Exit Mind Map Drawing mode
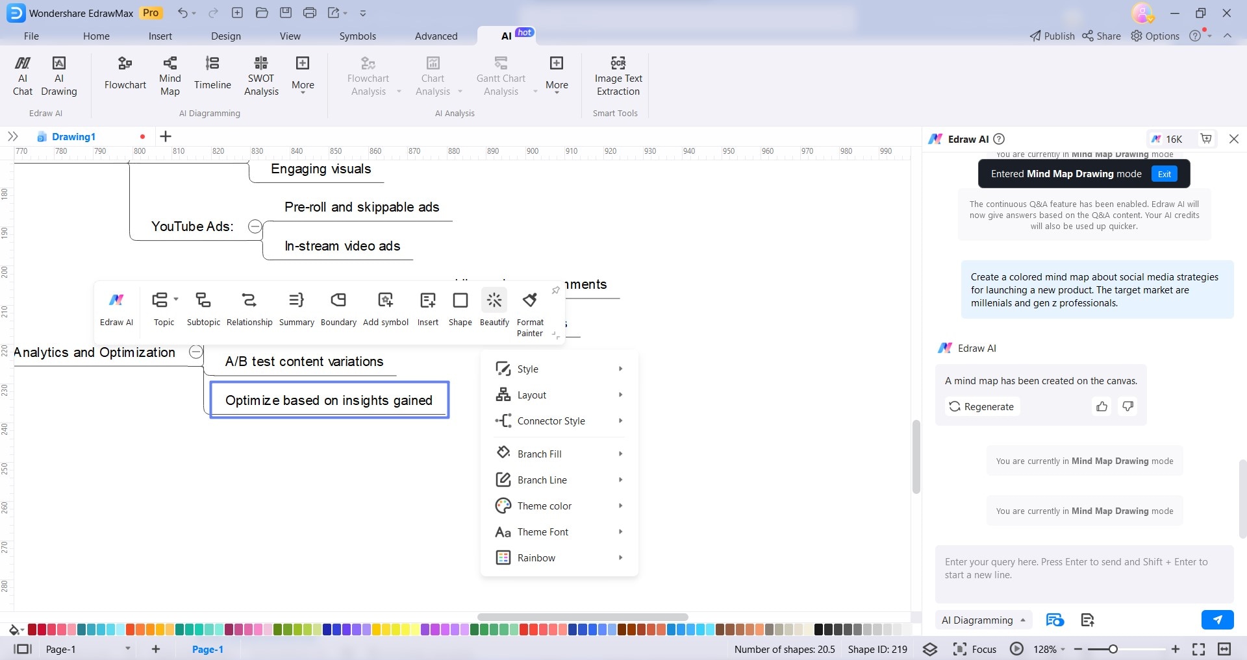Viewport: 1247px width, 660px height. click(1165, 174)
